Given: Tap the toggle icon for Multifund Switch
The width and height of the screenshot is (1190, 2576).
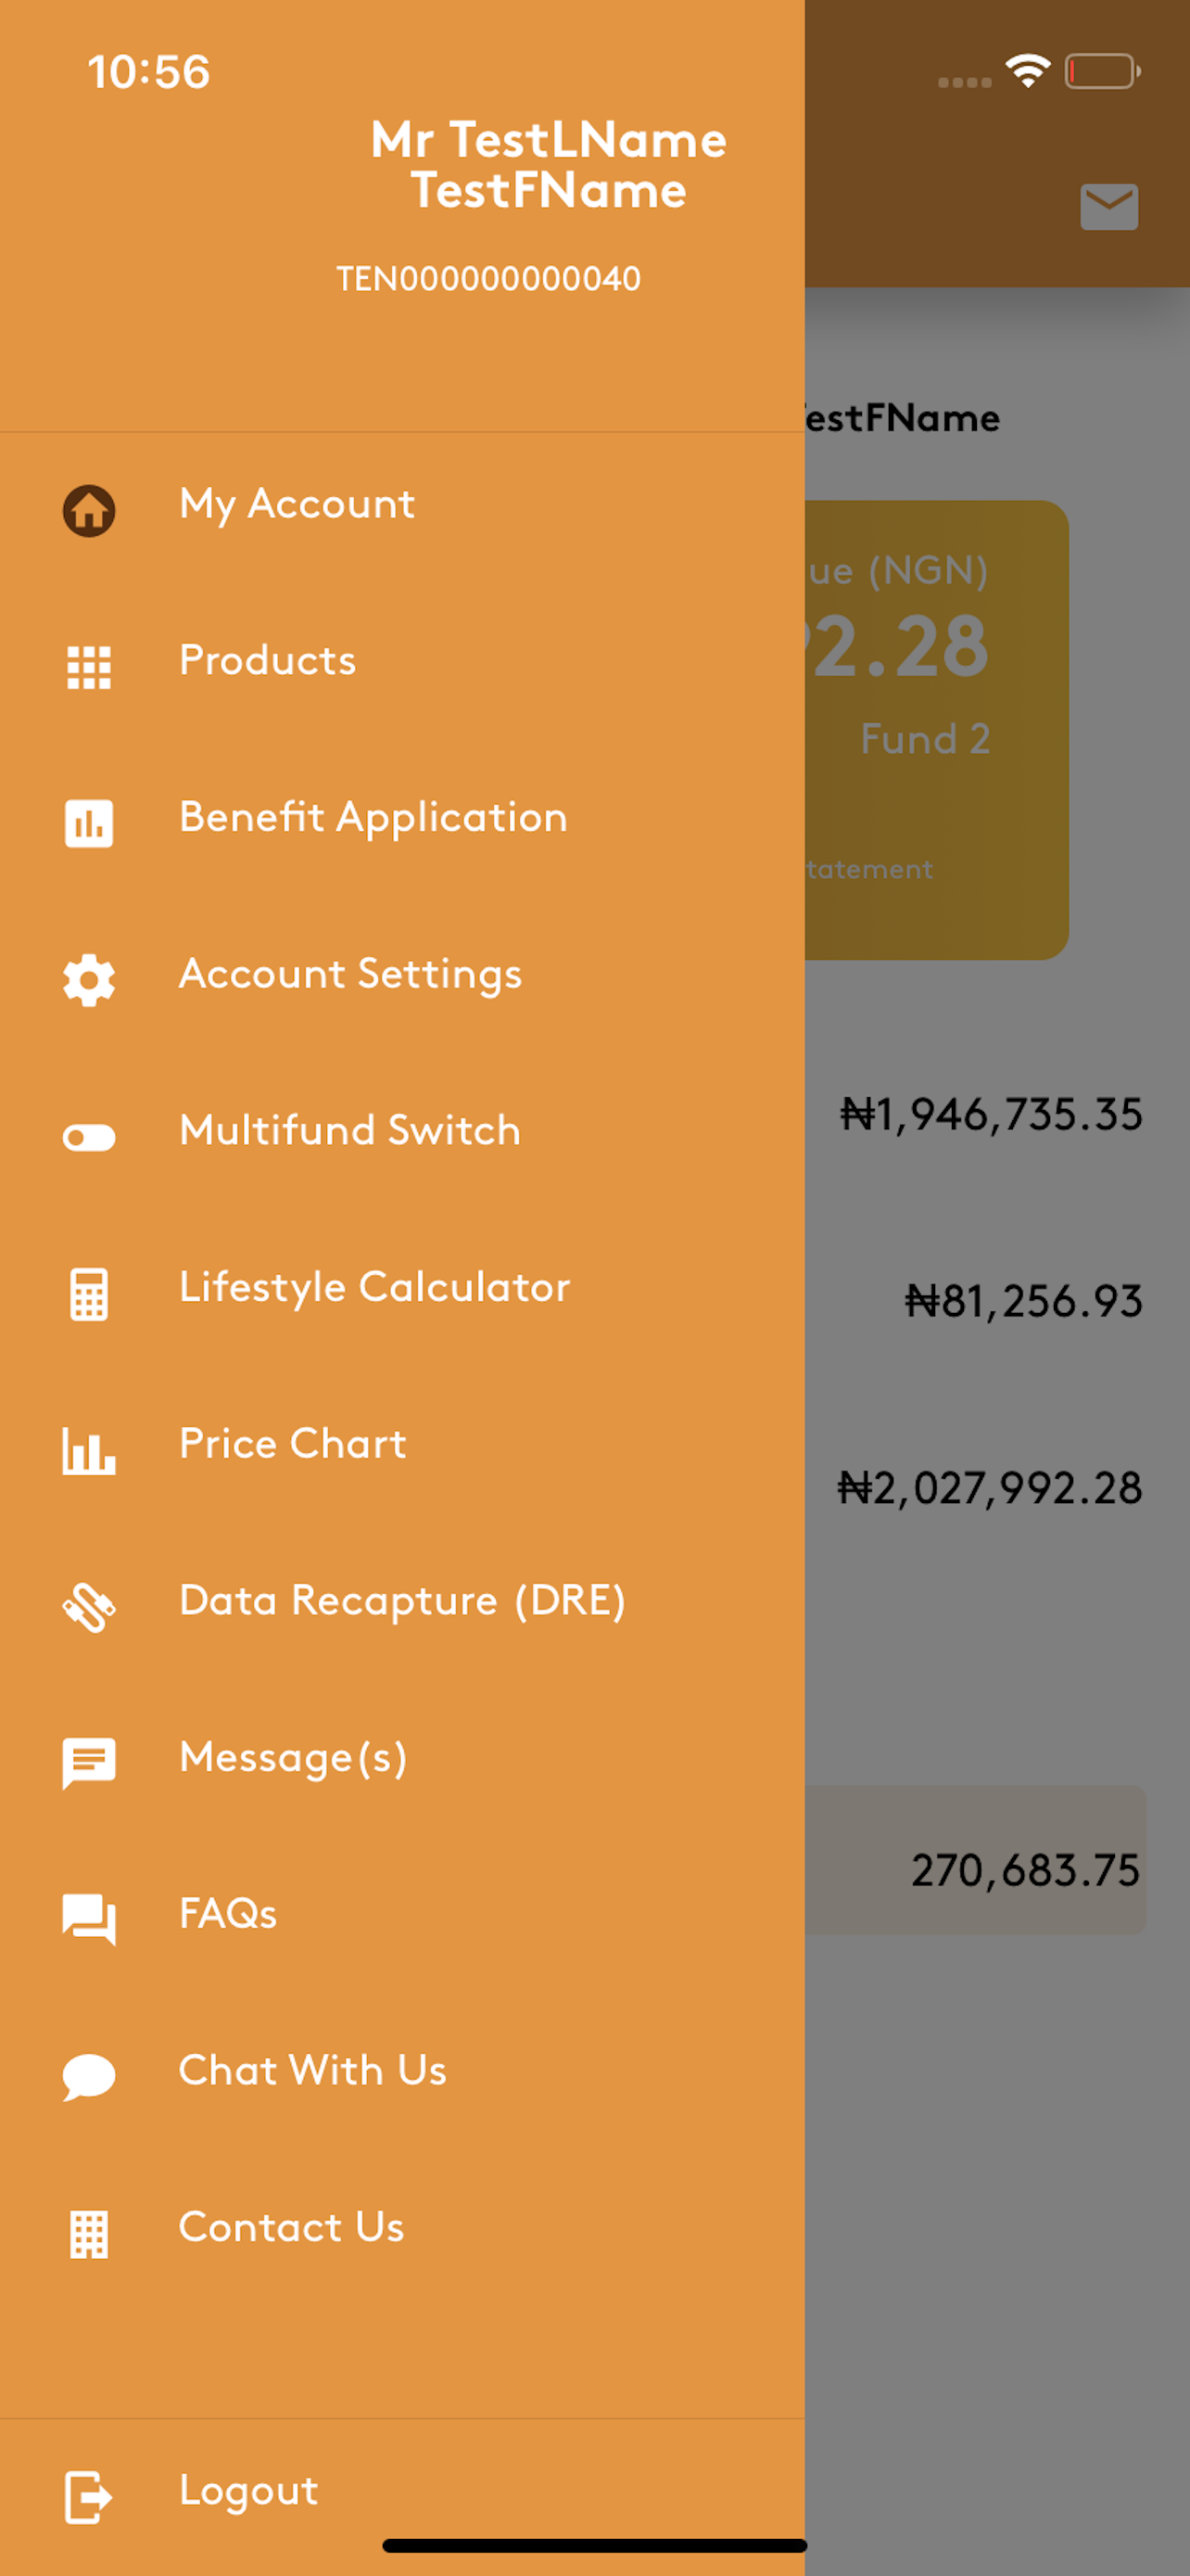Looking at the screenshot, I should 89,1137.
